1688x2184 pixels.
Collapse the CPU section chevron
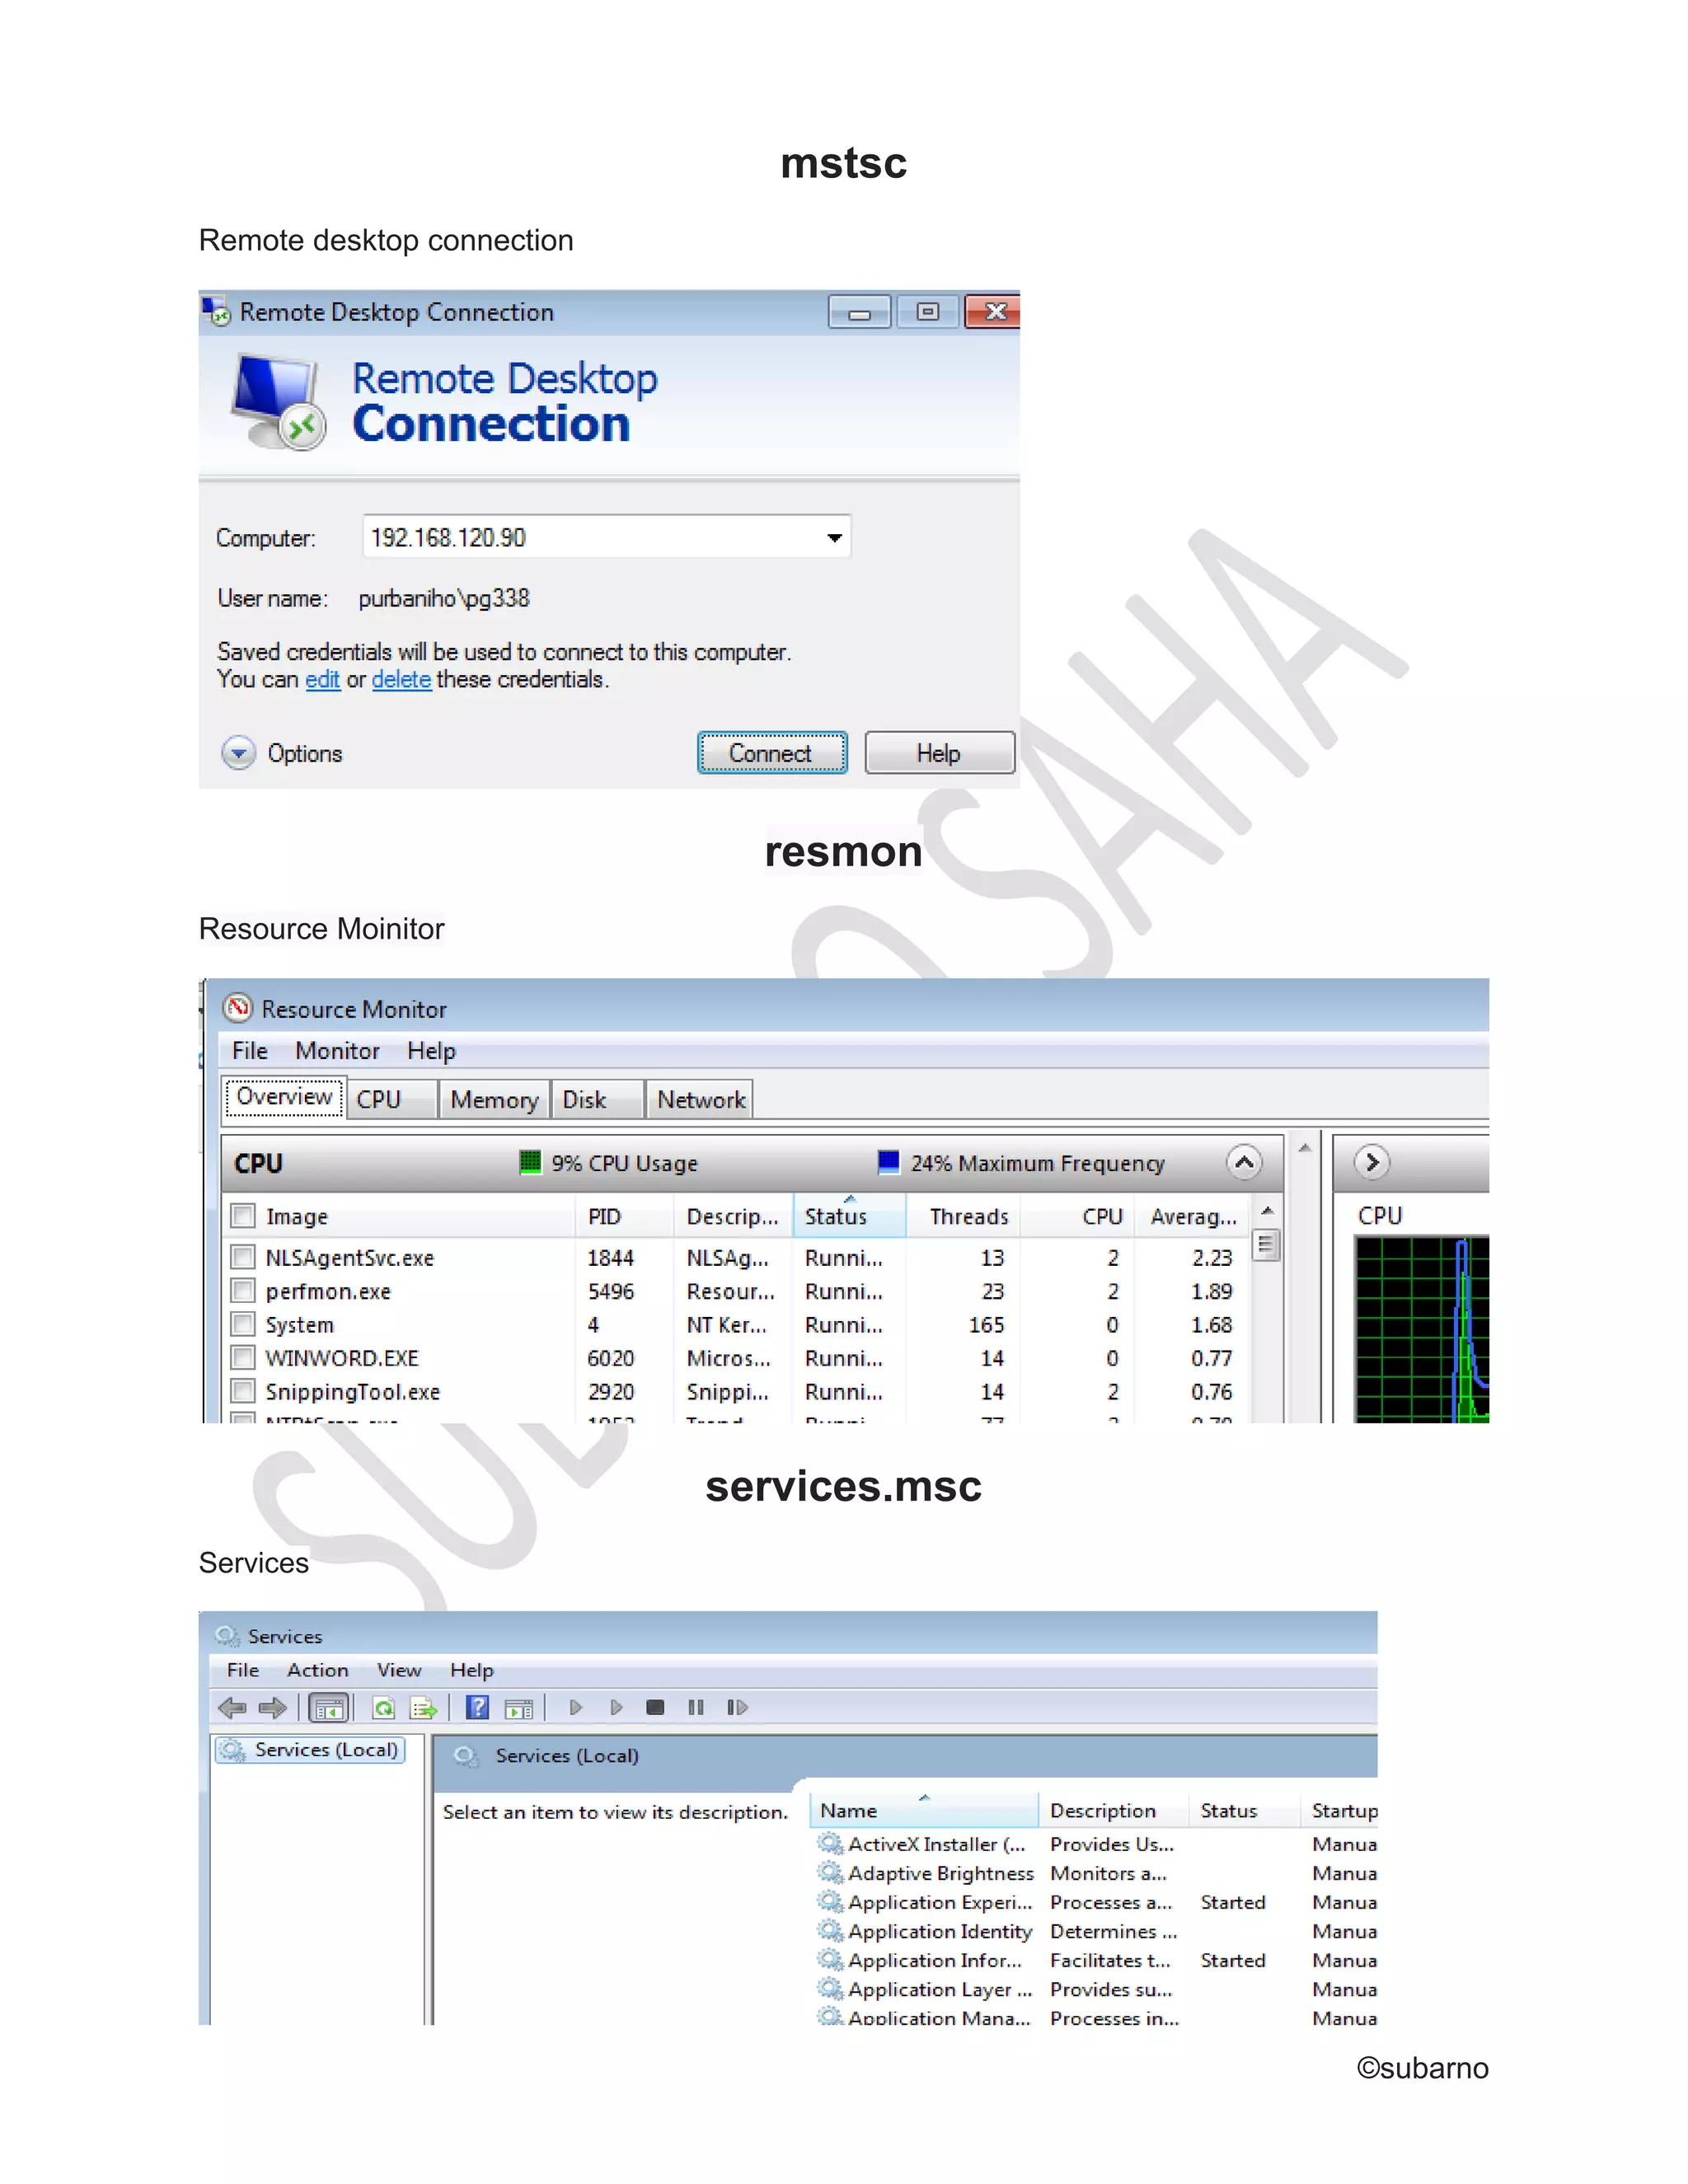tap(1244, 1162)
